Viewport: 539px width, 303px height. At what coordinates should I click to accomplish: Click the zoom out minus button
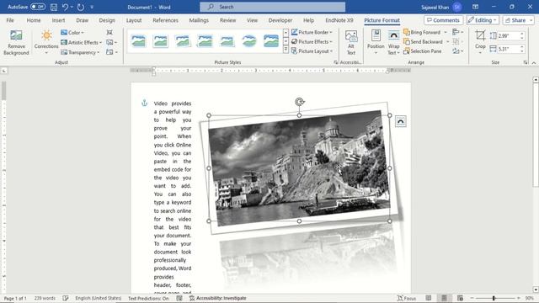point(472,298)
